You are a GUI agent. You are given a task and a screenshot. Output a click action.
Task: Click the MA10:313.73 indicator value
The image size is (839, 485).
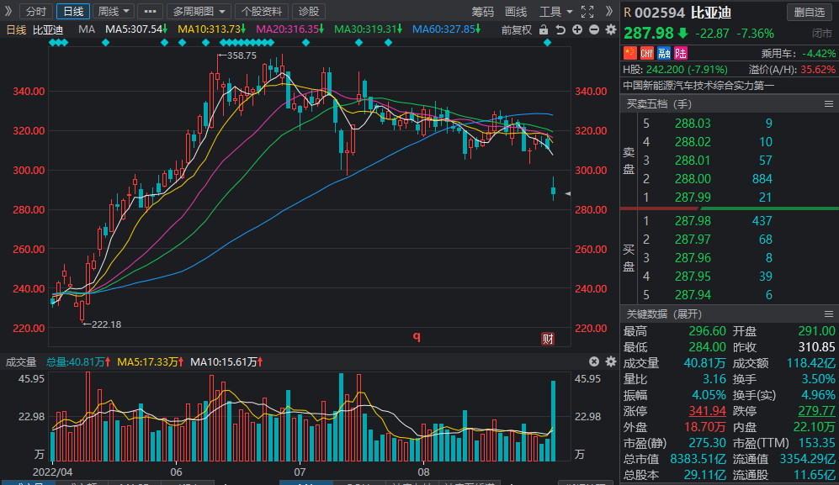coord(211,29)
